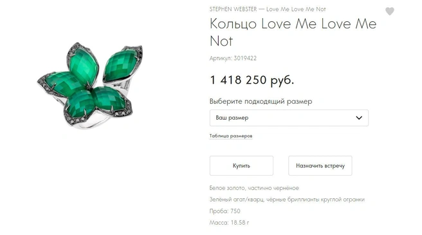Click the center where the ring petals meet
Screen dimensions: 422x235
tap(89, 88)
